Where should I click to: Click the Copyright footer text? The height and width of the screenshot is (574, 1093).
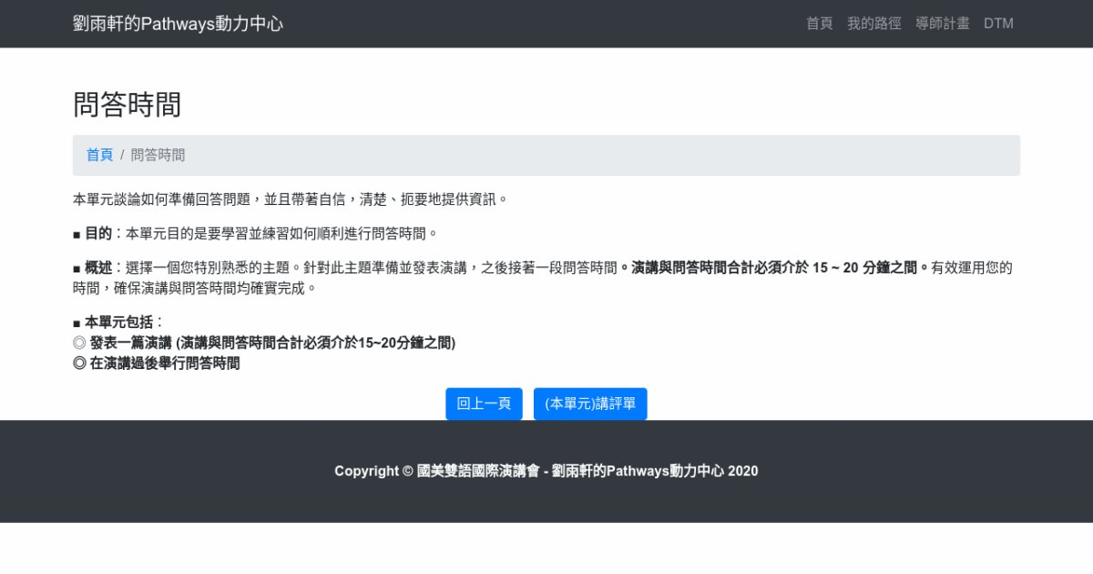pos(546,471)
